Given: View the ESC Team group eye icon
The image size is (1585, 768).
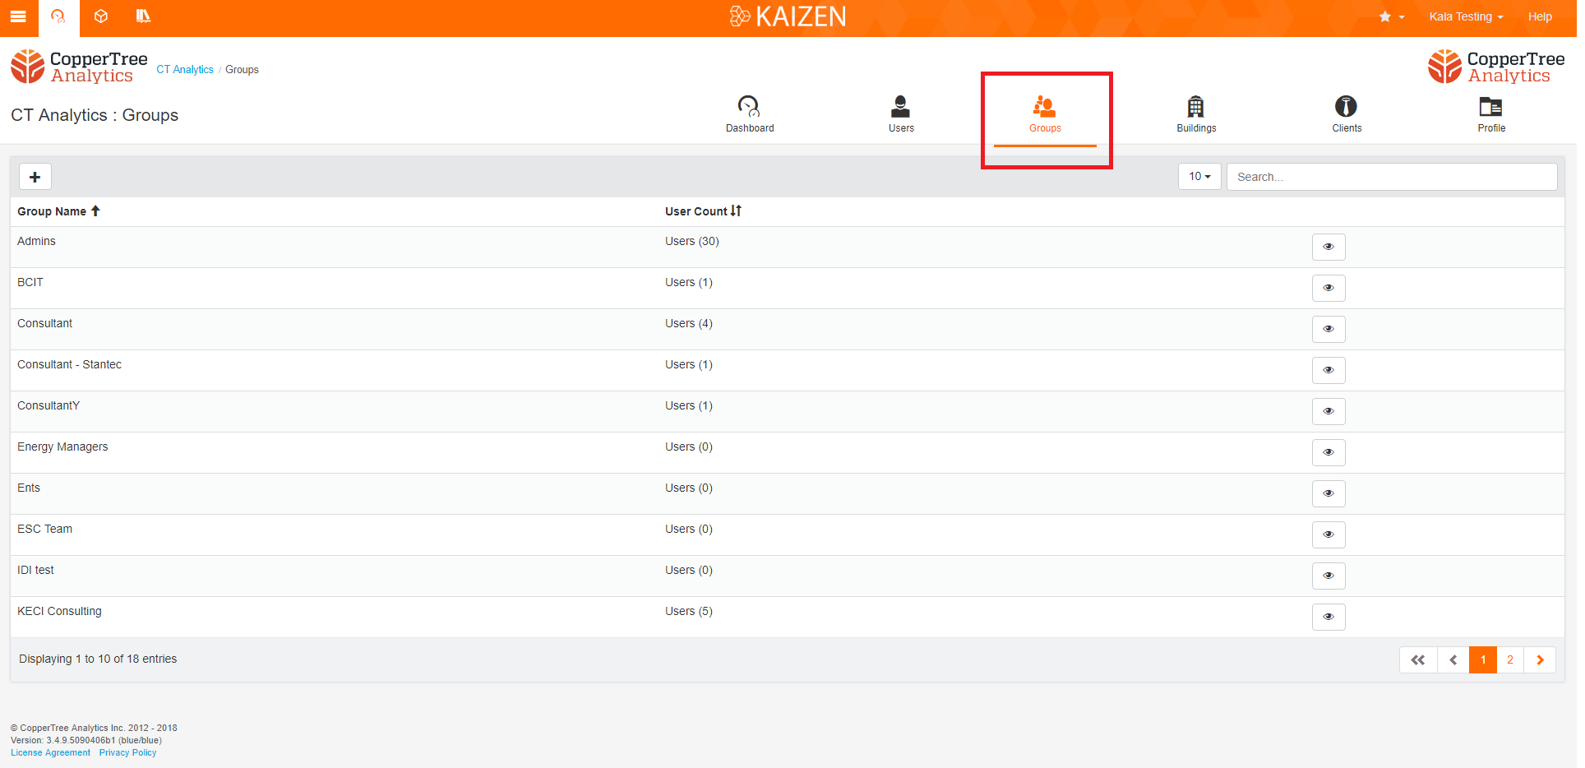Looking at the screenshot, I should pyautogui.click(x=1329, y=534).
